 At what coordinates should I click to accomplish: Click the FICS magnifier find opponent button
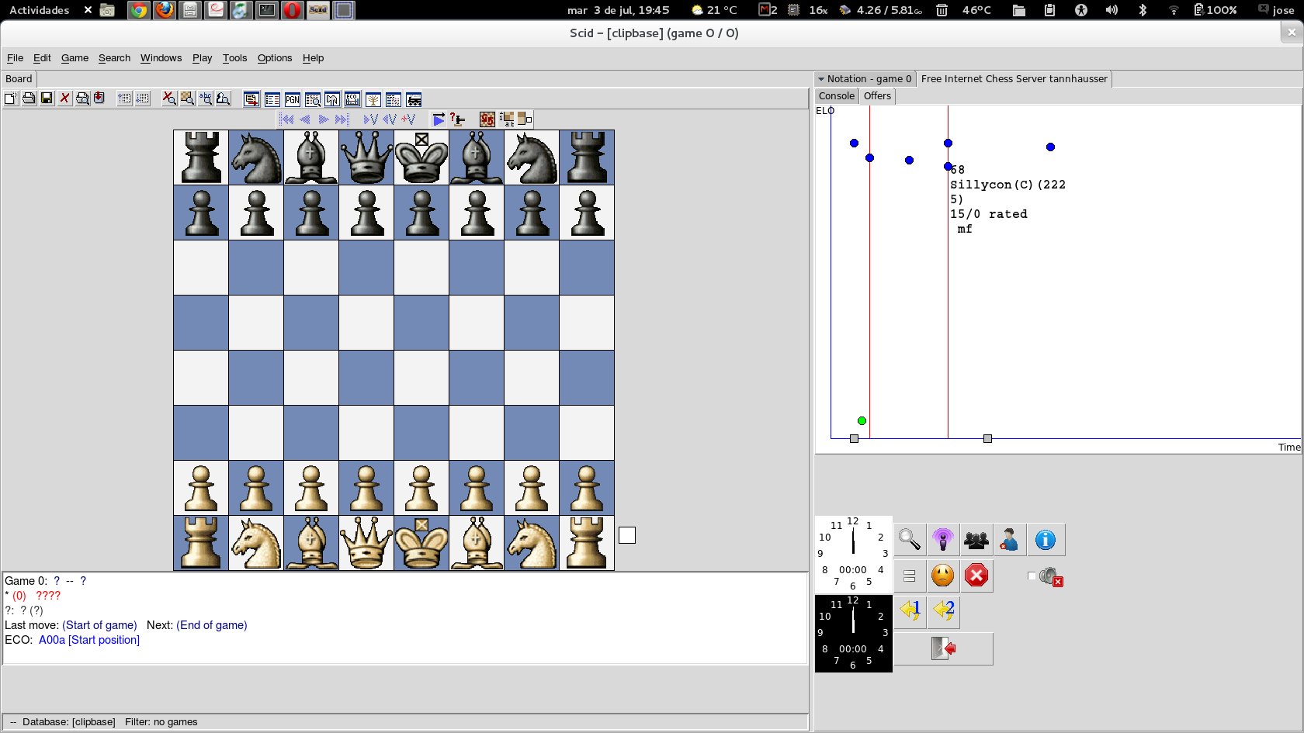click(x=909, y=539)
